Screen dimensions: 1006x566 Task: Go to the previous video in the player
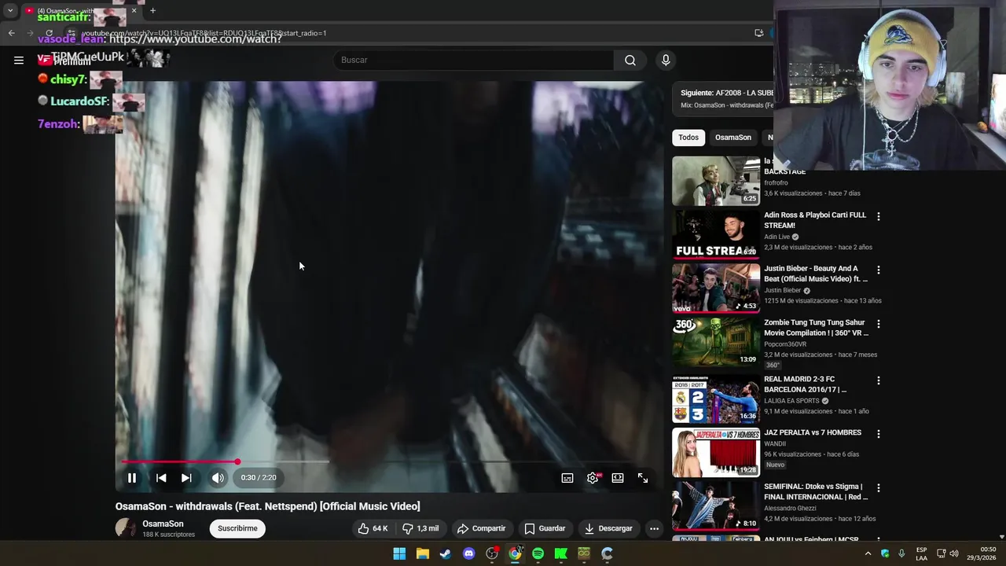click(x=161, y=478)
